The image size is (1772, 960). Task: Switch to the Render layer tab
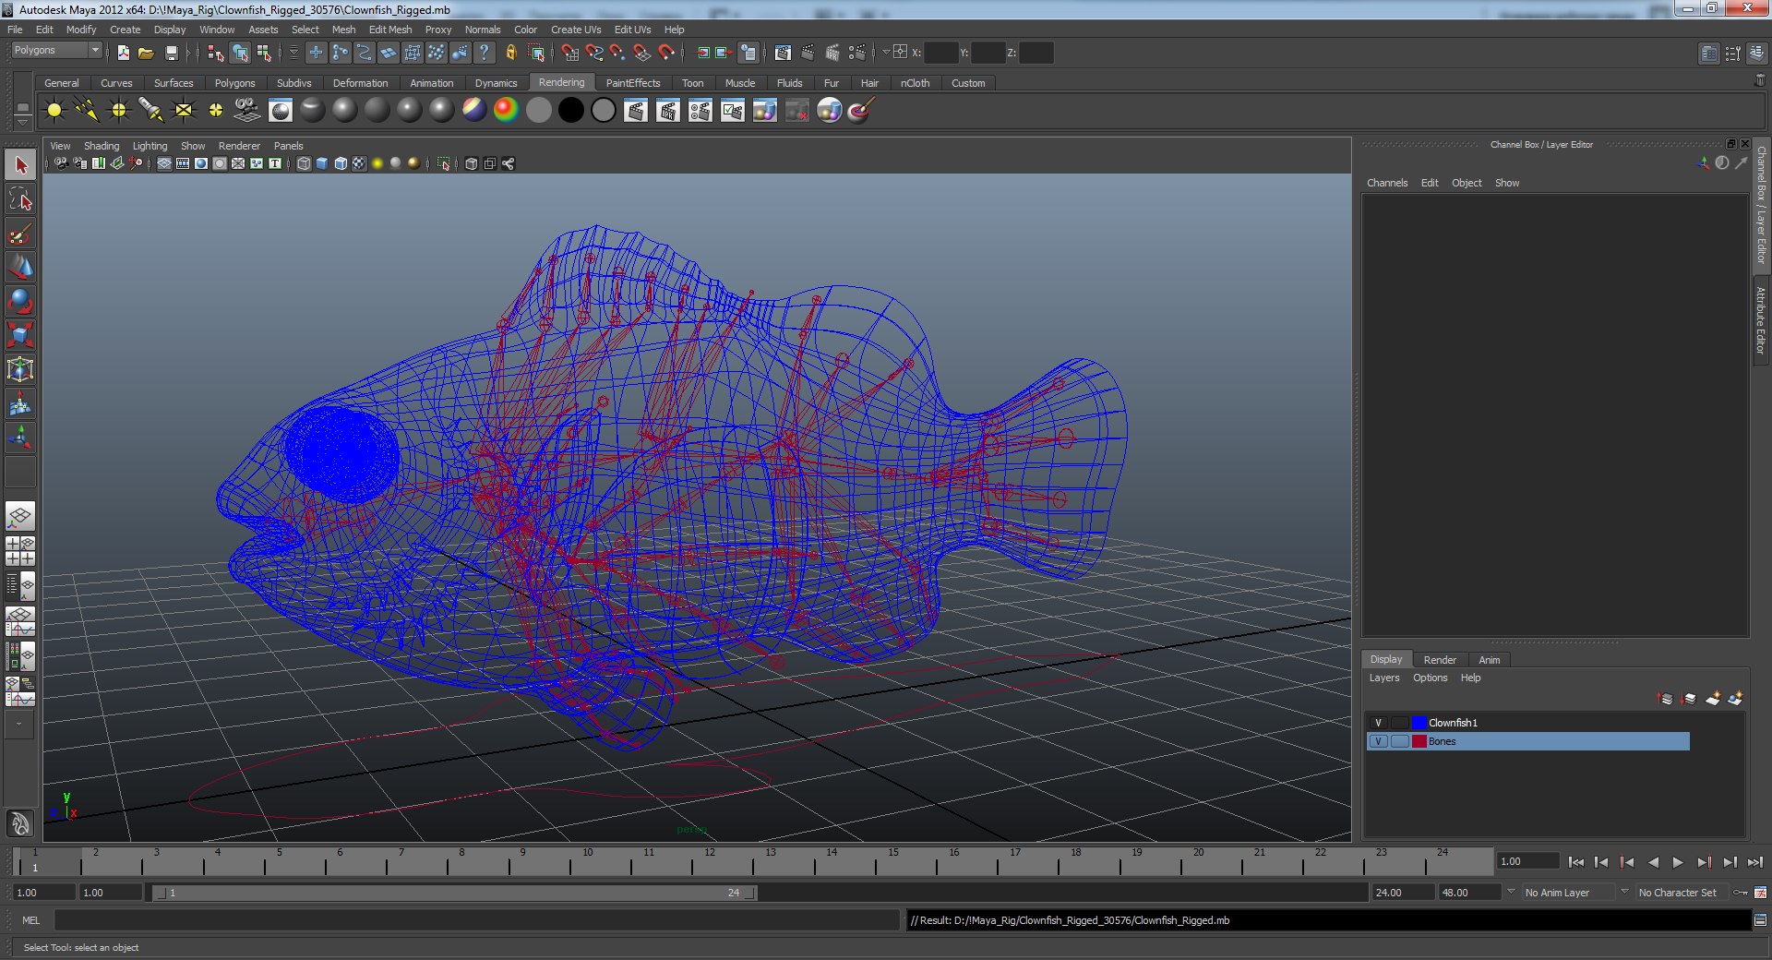[1440, 660]
